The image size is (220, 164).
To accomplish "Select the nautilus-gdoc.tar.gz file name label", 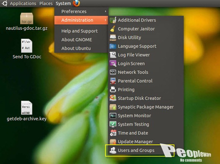I will pos(26,29).
